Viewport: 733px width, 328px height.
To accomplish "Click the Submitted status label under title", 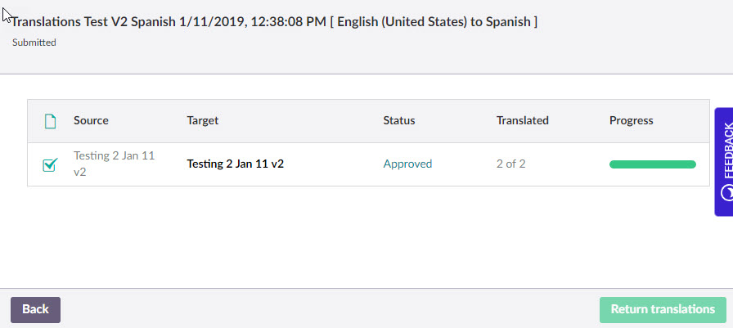I will click(x=34, y=43).
